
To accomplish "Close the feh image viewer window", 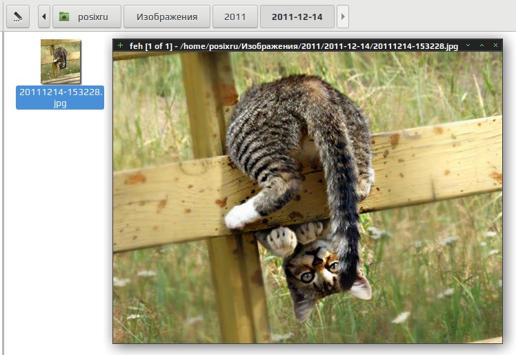I will click(495, 45).
